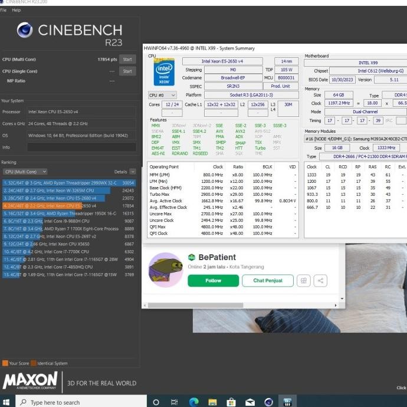Open the File menu in Cinebench
Viewport: 407px width, 407px height.
coord(4,10)
